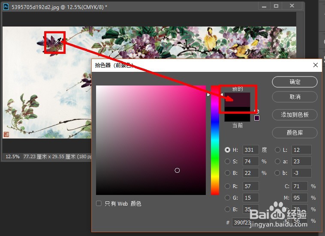Click the M magenta field showing 95
Viewport: 325px width, 236px height.
click(x=300, y=198)
